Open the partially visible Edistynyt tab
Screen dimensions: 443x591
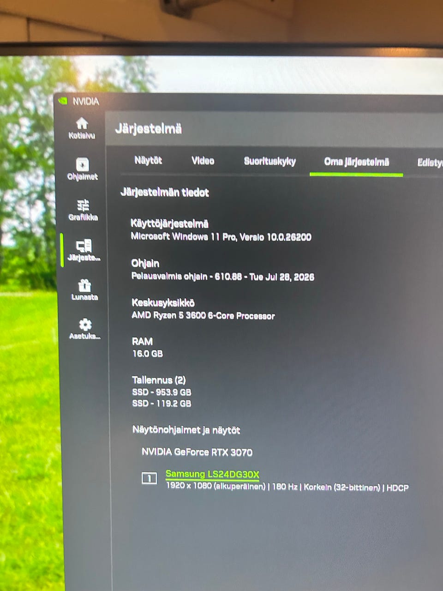430,163
